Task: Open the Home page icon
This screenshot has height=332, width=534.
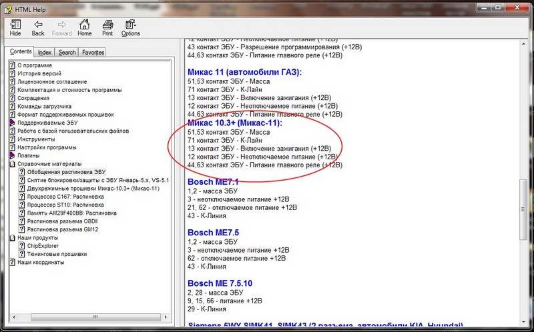Action: (85, 24)
